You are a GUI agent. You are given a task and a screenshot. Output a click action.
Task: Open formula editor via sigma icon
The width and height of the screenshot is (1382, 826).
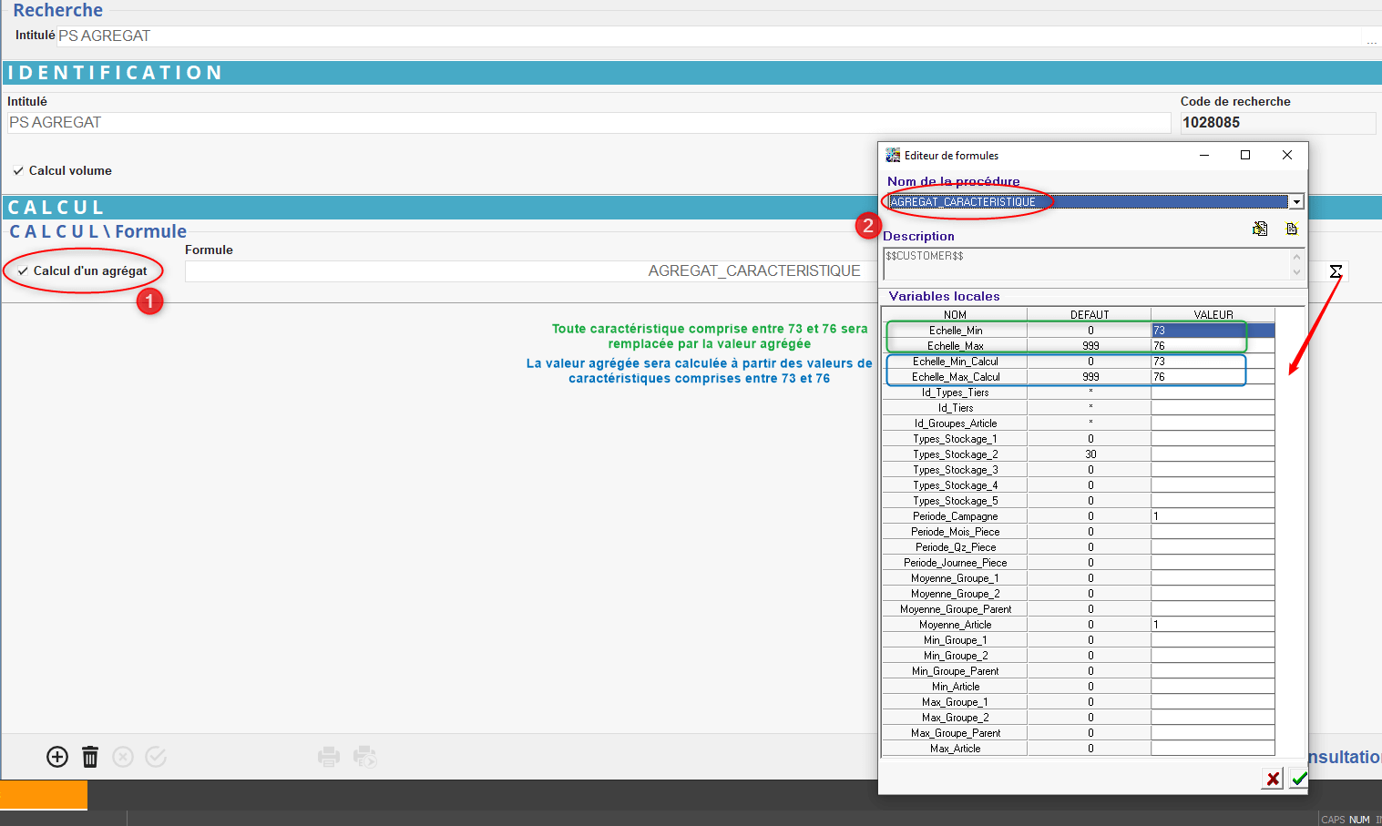click(1336, 271)
